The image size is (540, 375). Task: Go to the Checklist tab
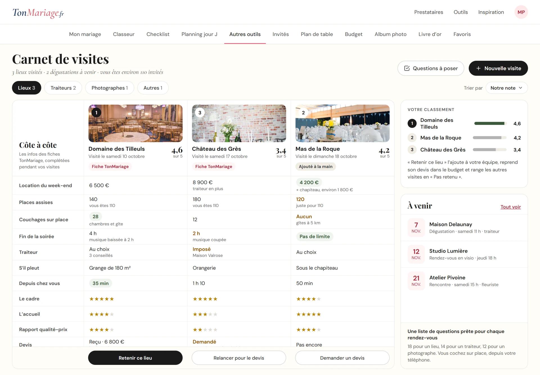point(158,34)
